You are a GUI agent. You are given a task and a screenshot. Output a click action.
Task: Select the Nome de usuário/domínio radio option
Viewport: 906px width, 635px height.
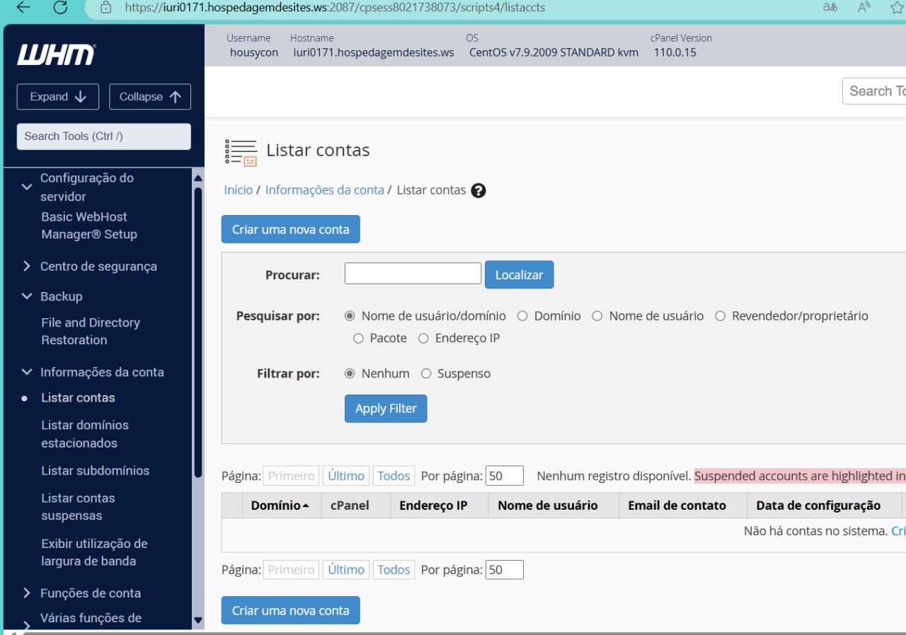tap(349, 316)
